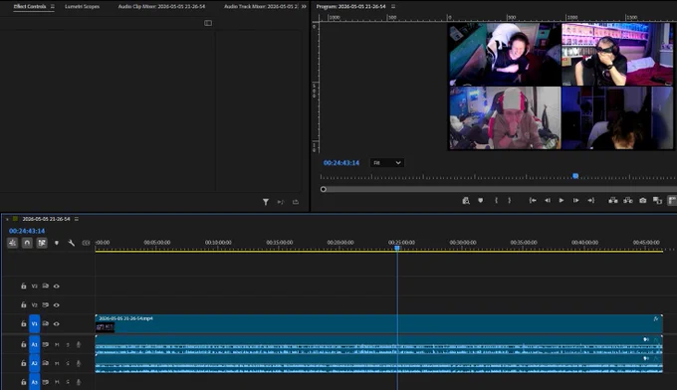Open the Effect Controls tab
The width and height of the screenshot is (677, 390).
pyautogui.click(x=29, y=7)
